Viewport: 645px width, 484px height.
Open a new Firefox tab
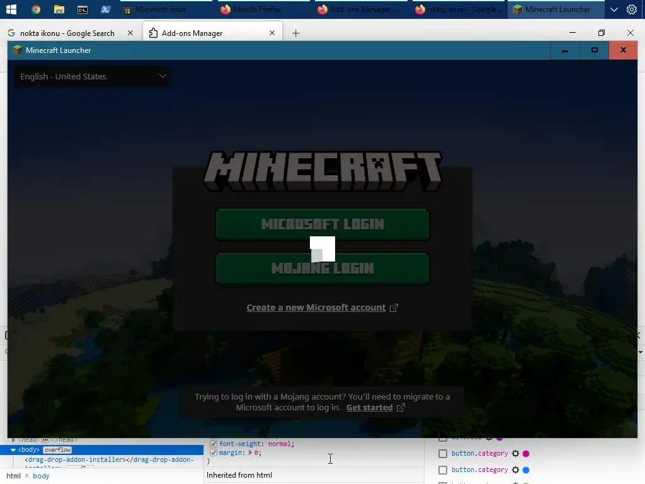(x=296, y=33)
